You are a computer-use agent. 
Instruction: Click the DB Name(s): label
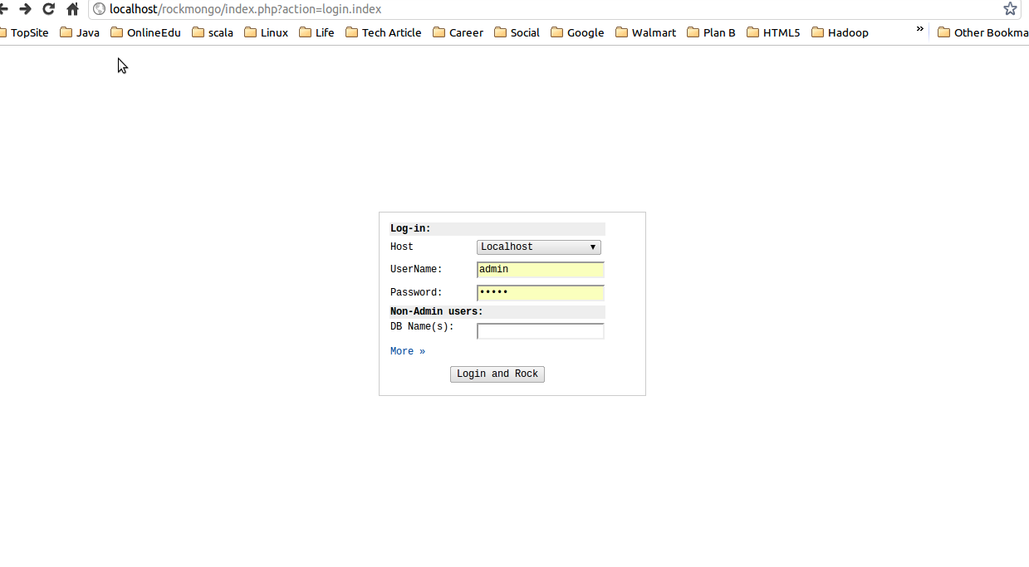422,326
